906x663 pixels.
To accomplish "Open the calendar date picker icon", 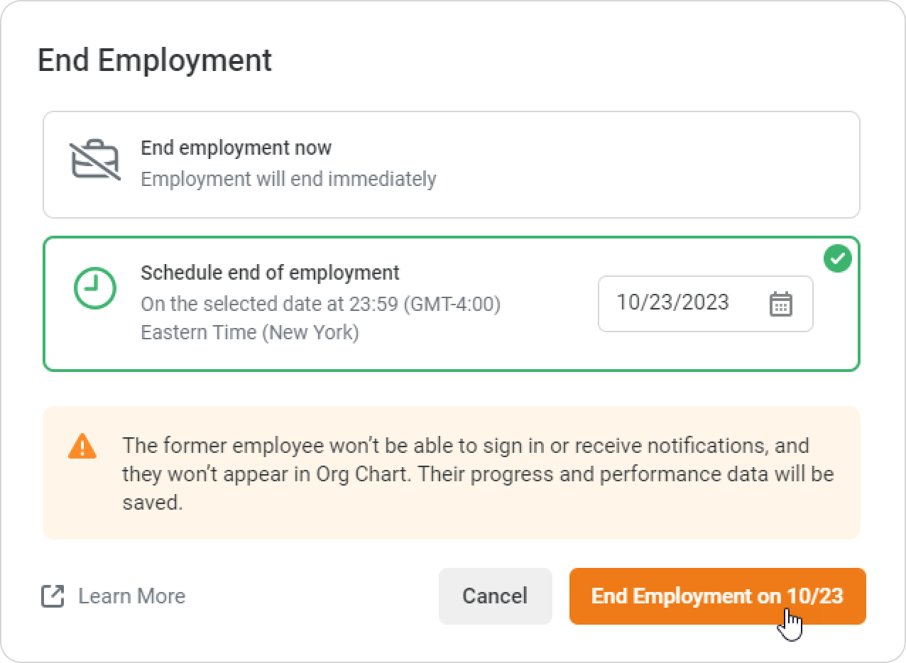I will point(780,304).
